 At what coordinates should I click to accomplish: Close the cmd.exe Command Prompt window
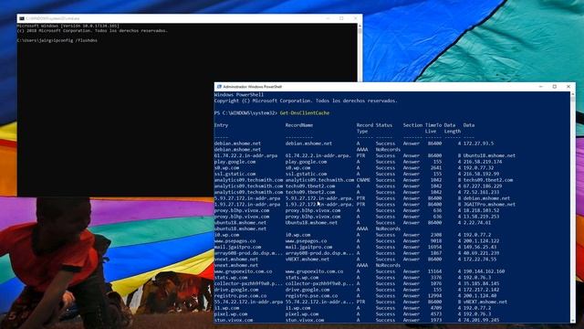355,18
